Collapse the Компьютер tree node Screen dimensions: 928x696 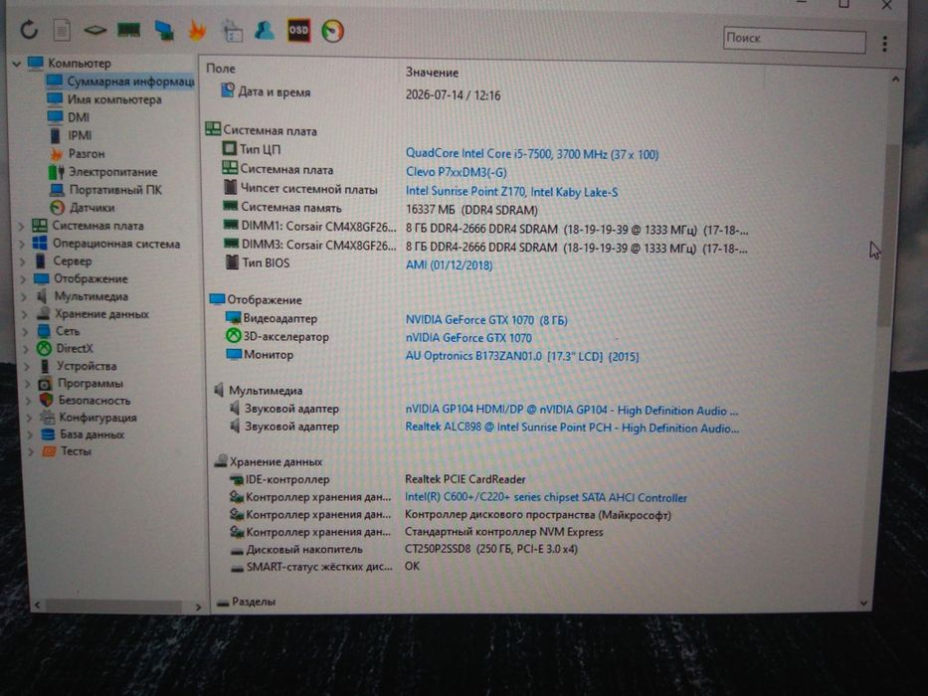17,64
